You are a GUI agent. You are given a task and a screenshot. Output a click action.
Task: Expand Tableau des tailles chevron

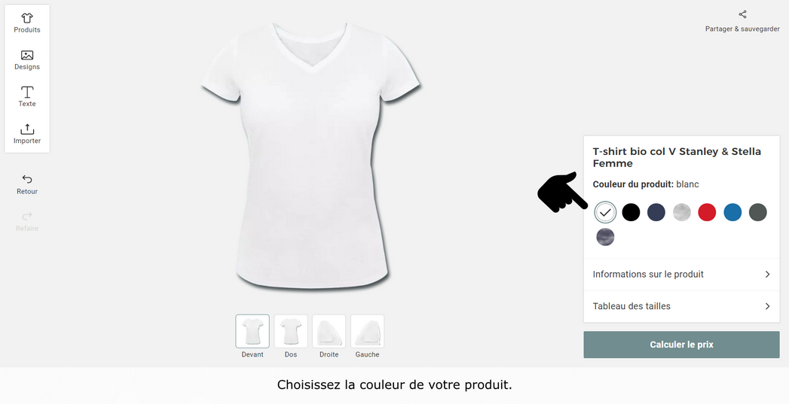(767, 306)
